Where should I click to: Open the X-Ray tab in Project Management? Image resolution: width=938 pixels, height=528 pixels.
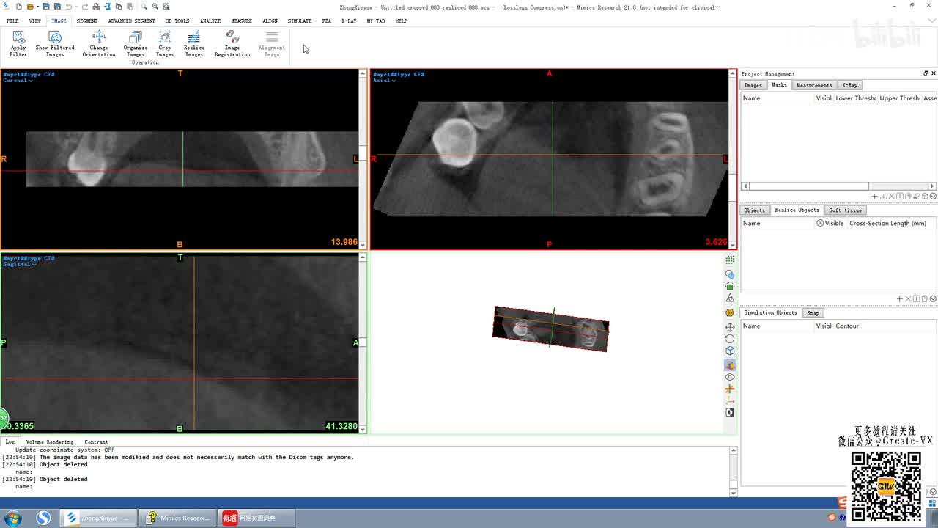850,85
